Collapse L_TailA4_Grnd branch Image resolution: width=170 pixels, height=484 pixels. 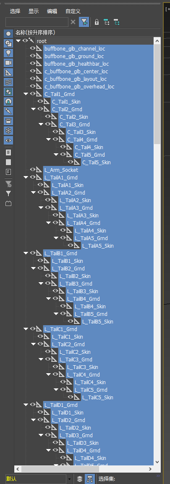coord(49,223)
